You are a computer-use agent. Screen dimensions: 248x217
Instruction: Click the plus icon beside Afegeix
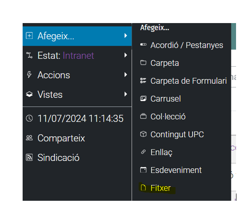tap(29, 35)
